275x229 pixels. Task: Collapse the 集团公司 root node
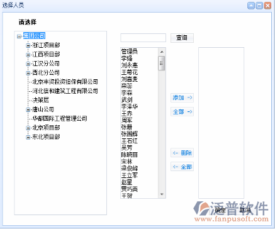pyautogui.click(x=19, y=36)
